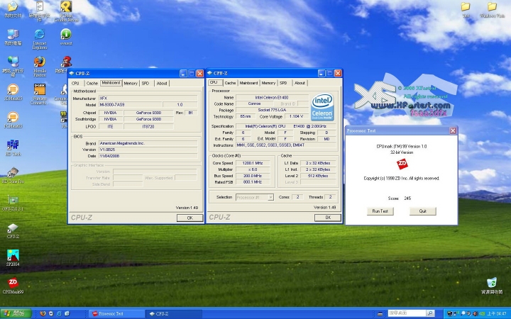Open Cache tab in Processor CPU-Z window
The image size is (511, 319).
tap(230, 83)
